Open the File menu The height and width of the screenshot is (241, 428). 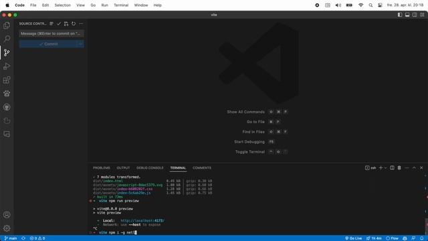click(33, 5)
